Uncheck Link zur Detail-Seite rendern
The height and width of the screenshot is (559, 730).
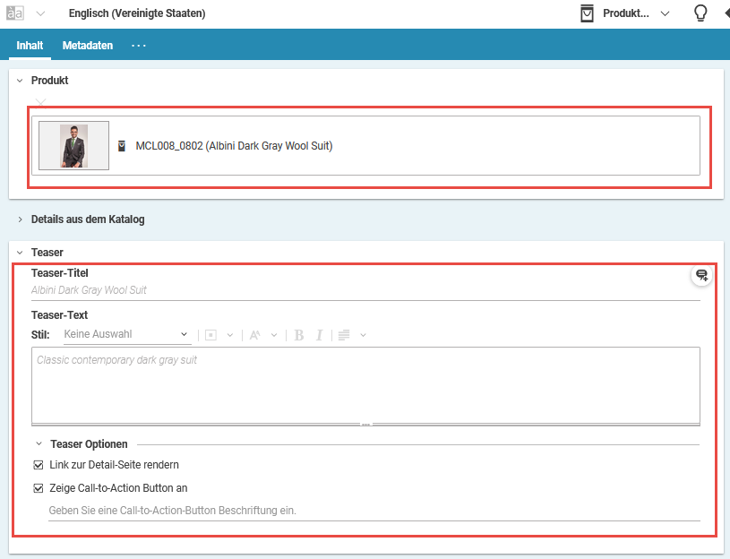click(x=39, y=465)
